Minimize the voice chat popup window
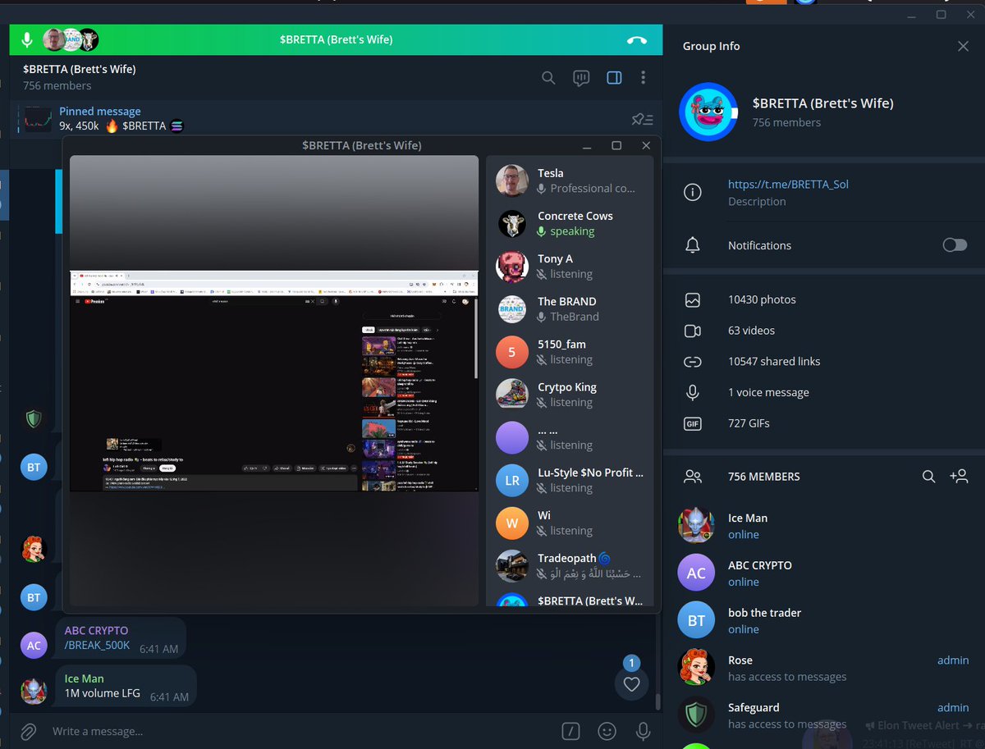This screenshot has height=749, width=985. pyautogui.click(x=587, y=146)
